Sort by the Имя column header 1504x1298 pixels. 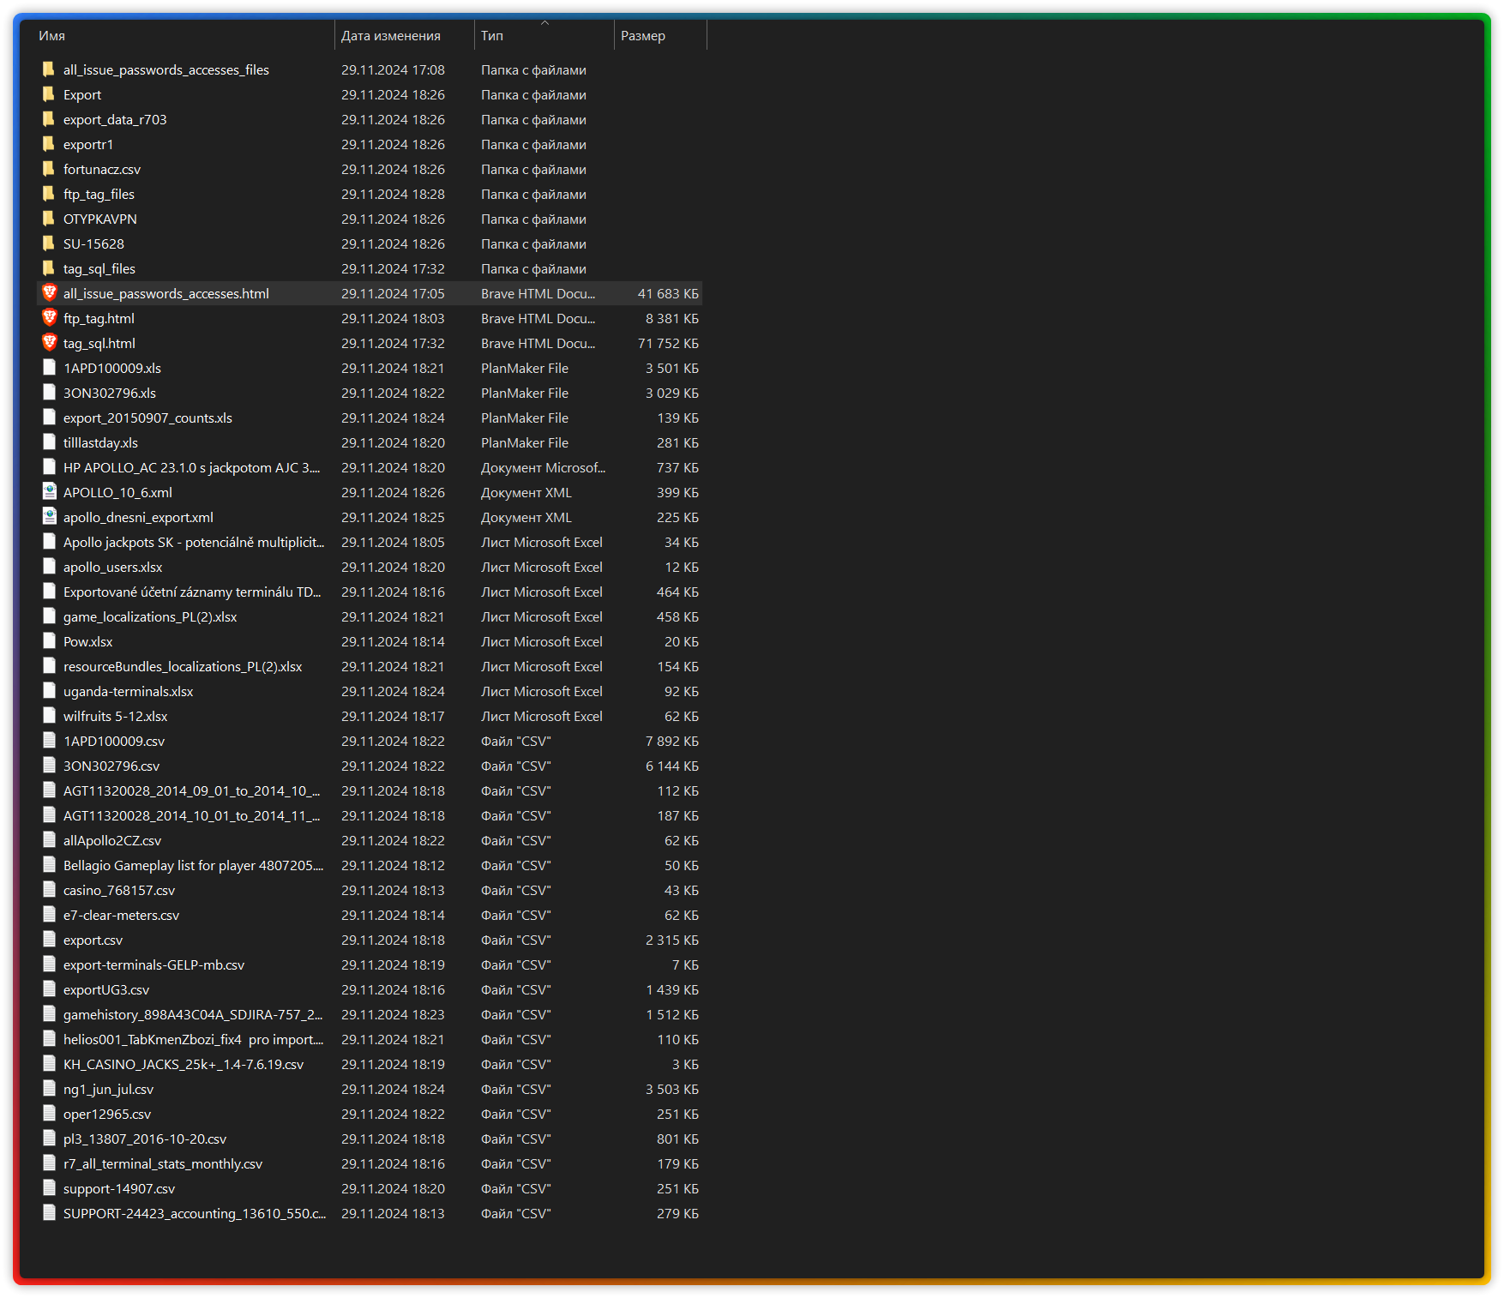183,36
